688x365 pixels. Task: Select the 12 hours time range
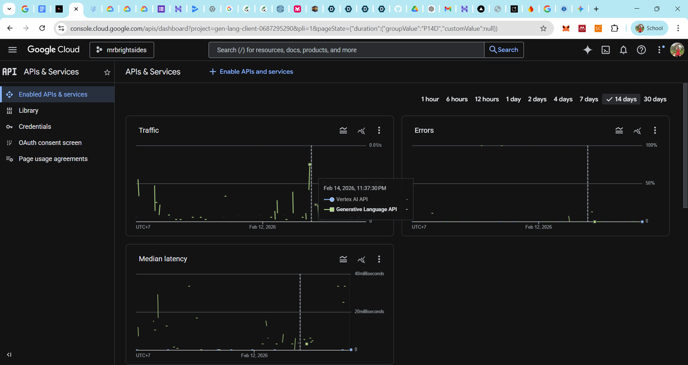pyautogui.click(x=487, y=99)
